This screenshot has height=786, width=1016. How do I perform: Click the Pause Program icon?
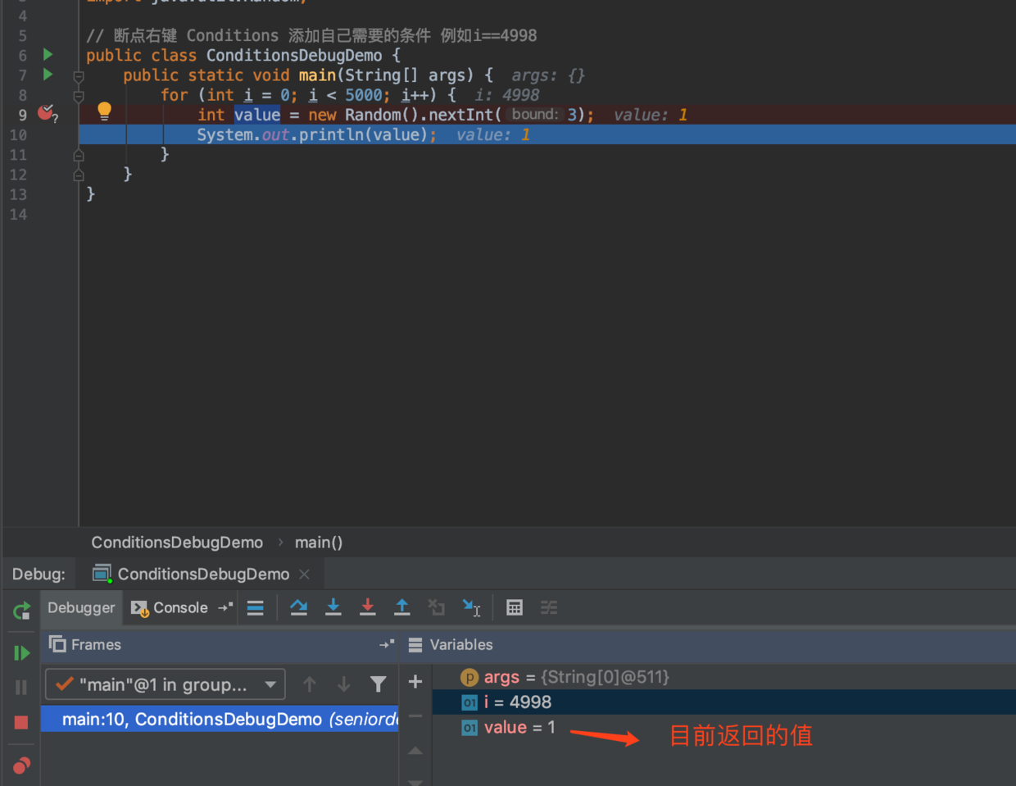pyautogui.click(x=21, y=688)
